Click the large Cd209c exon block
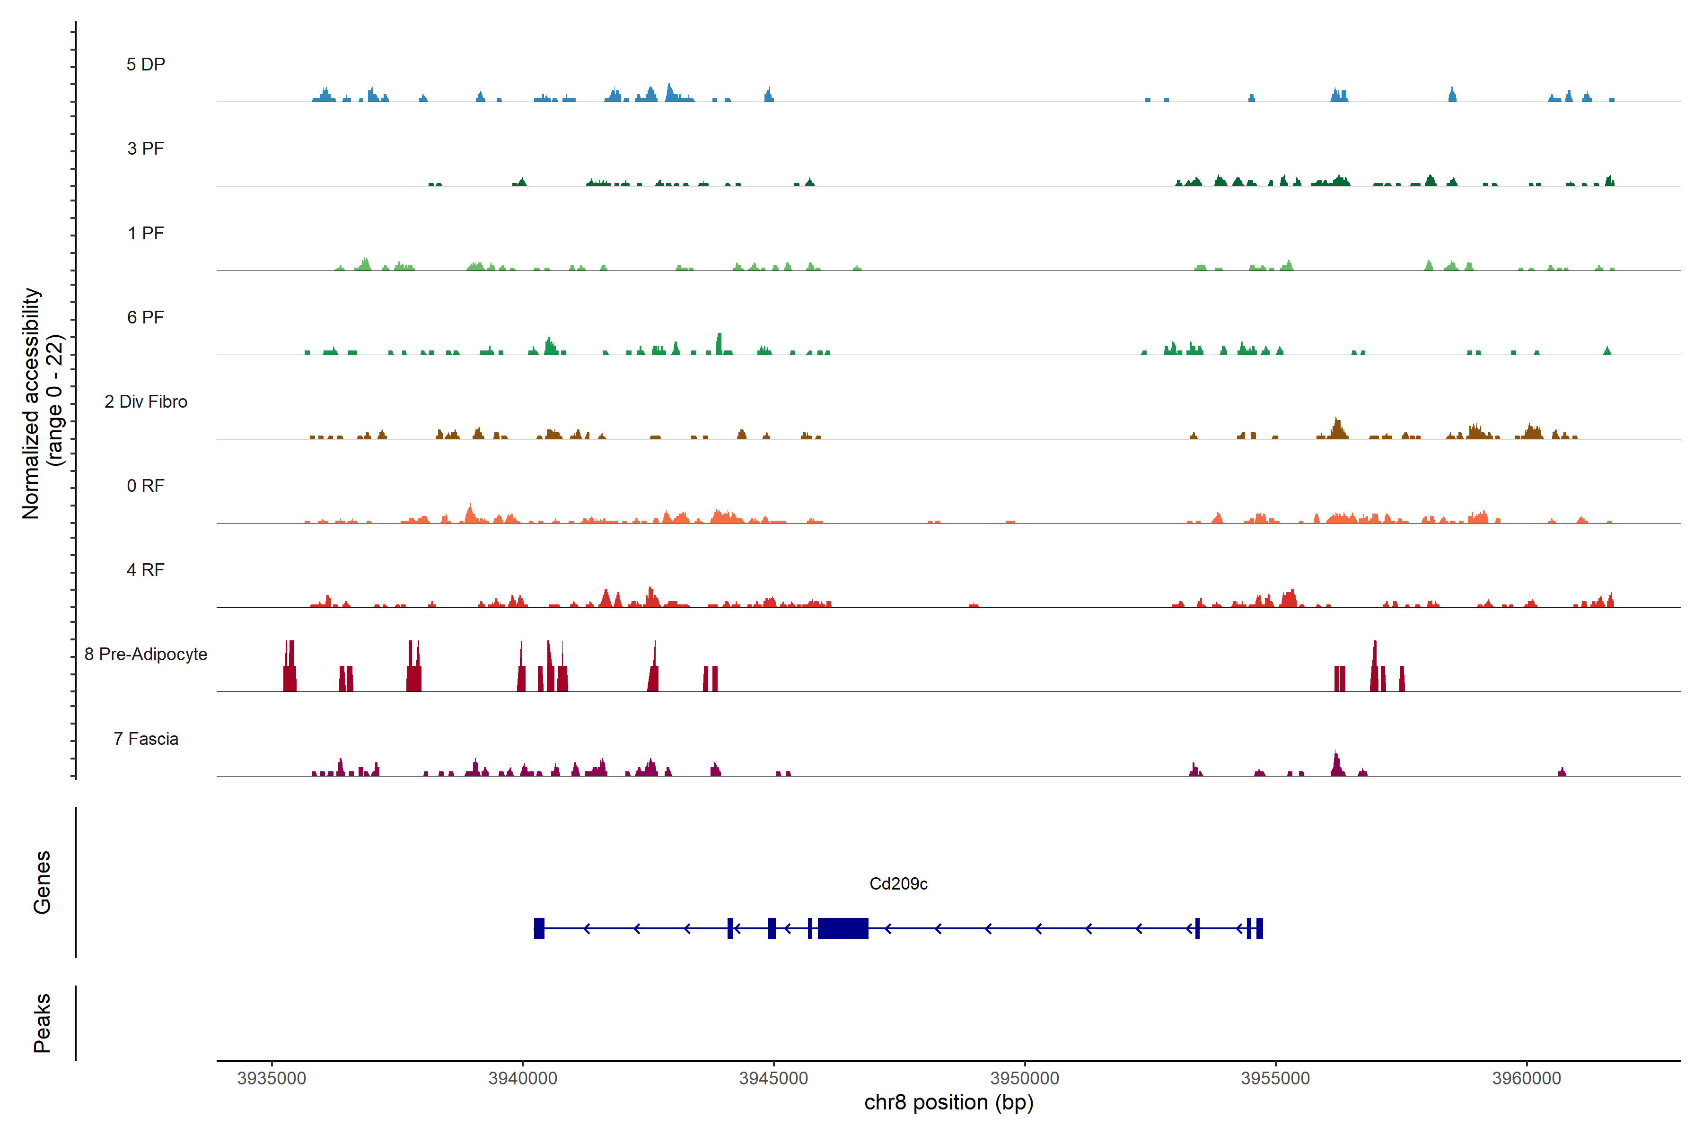Viewport: 1703px width, 1135px height. (843, 928)
